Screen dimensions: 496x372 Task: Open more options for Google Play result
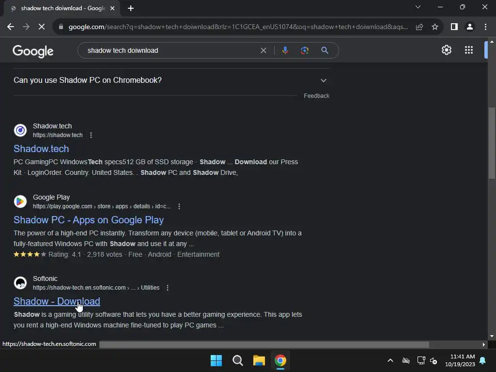(179, 206)
